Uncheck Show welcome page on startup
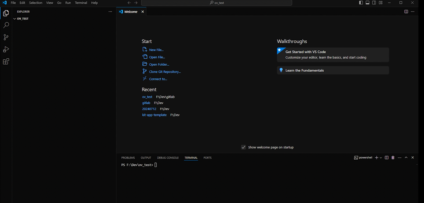The image size is (424, 203). click(243, 147)
